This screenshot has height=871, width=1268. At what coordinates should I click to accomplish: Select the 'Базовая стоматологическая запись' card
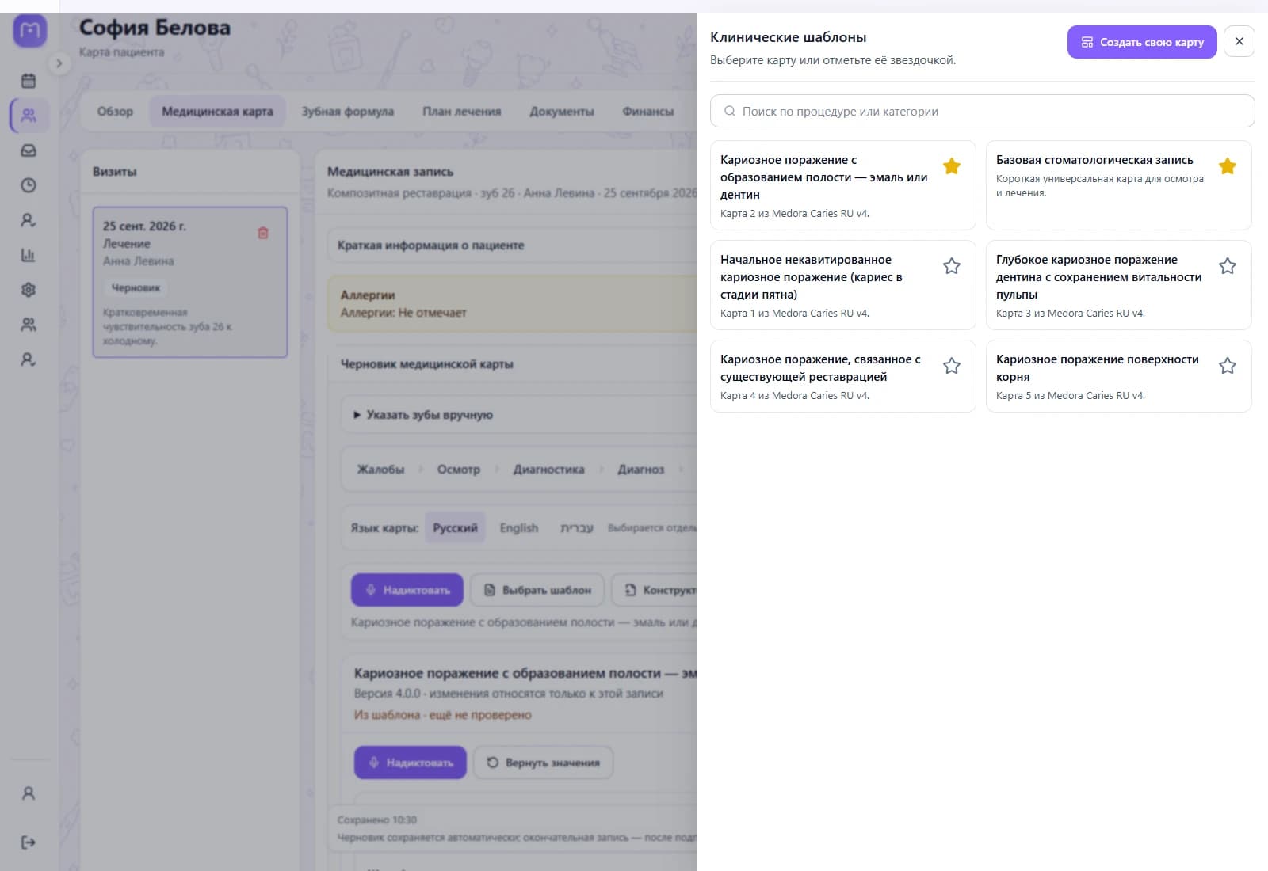tap(1118, 185)
